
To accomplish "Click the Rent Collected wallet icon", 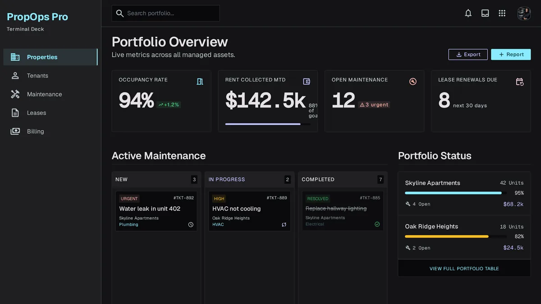I will (x=307, y=82).
